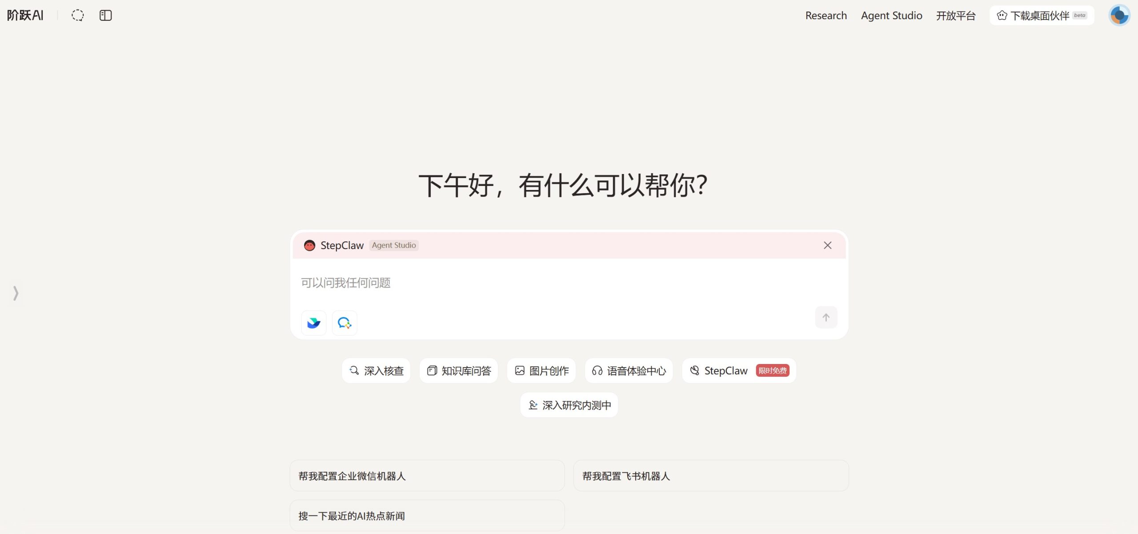Viewport: 1138px width, 534px height.
Task: Dismiss the StepClaw Agent Studio banner
Action: pos(827,245)
